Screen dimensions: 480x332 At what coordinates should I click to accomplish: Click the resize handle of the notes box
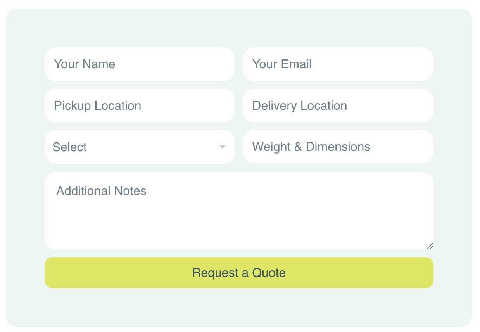430,246
